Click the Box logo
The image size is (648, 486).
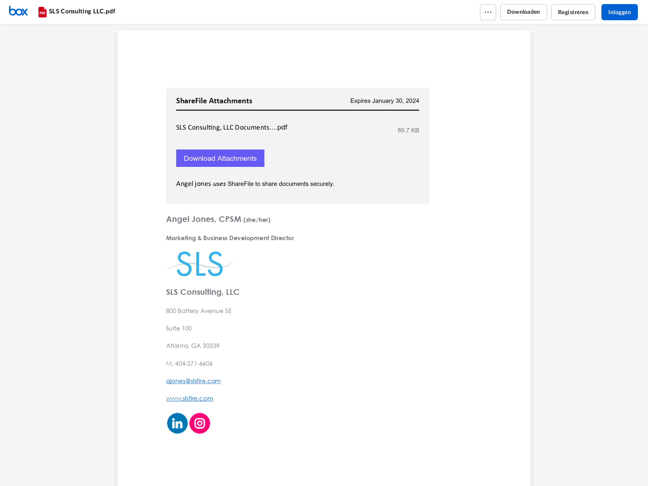pos(18,11)
